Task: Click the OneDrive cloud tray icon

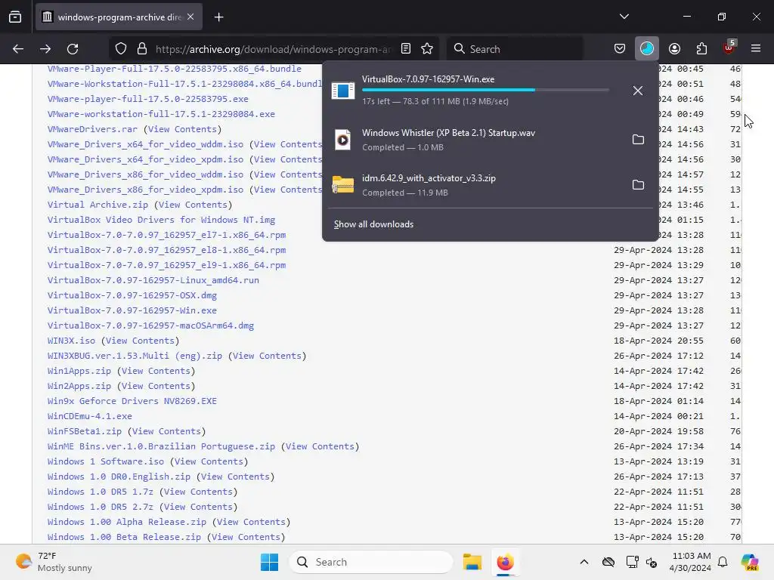Action: (608, 562)
